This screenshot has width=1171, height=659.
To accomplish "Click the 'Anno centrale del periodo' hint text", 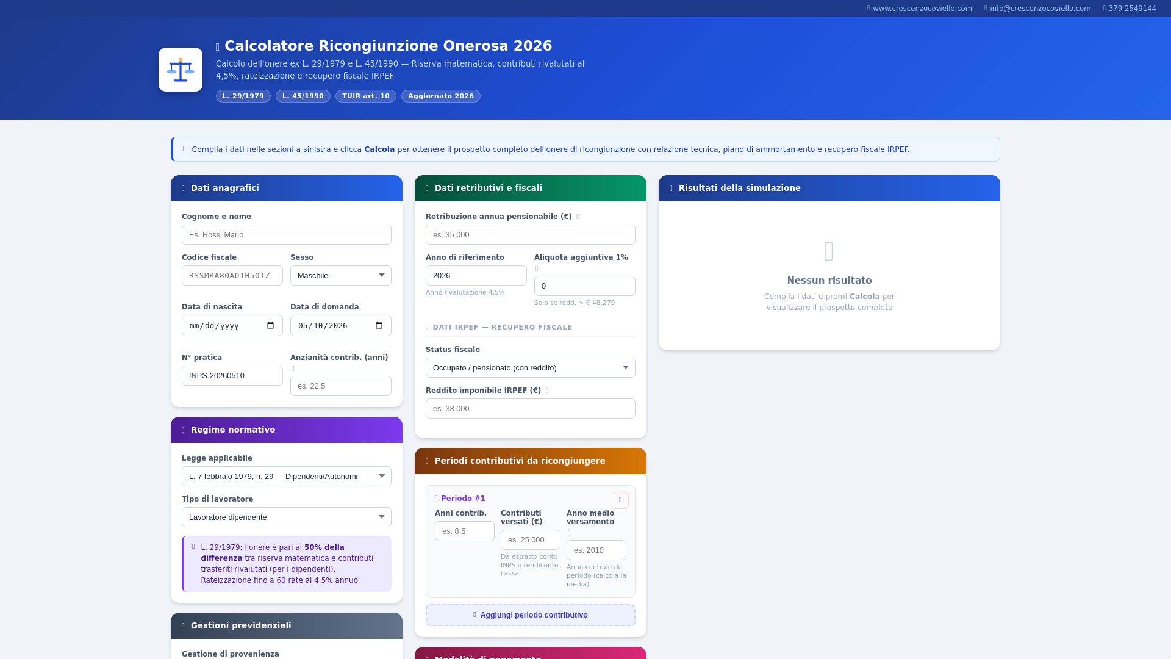I will (596, 576).
